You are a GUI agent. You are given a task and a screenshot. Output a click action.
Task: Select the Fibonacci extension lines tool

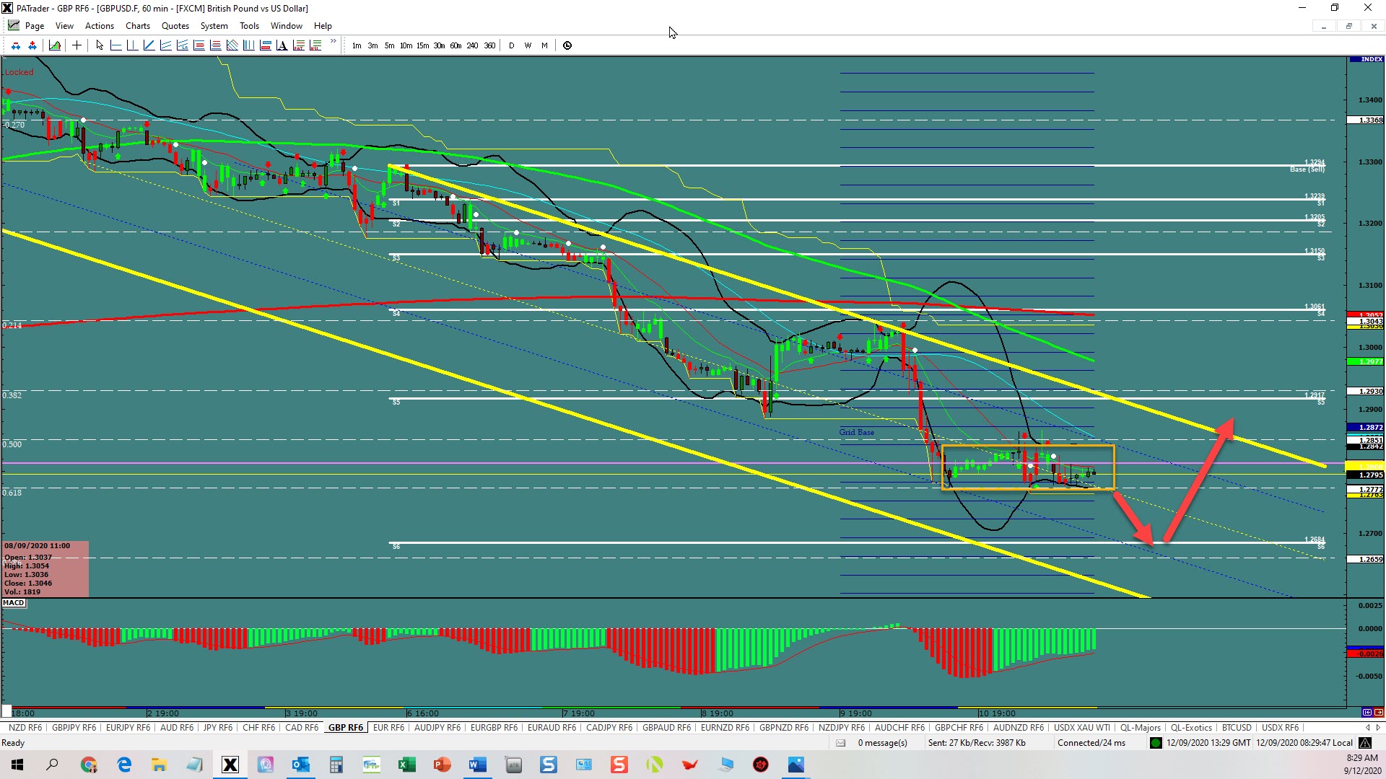point(215,45)
